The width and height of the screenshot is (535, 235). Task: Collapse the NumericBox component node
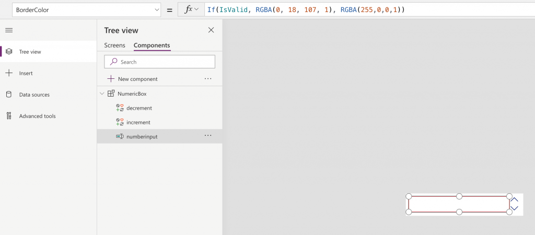click(102, 93)
